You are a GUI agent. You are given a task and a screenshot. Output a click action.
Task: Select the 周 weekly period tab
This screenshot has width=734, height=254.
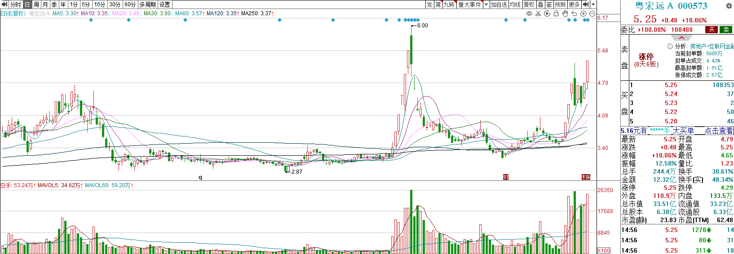pyautogui.click(x=36, y=4)
